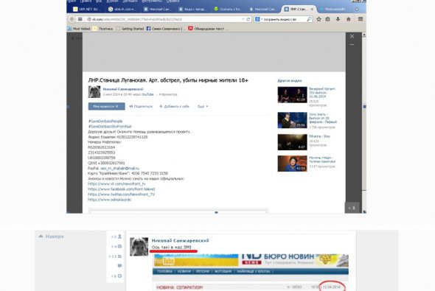Open the Rihanna - Stay video thumbnail
This screenshot has width=435, height=291.
pos(293,142)
